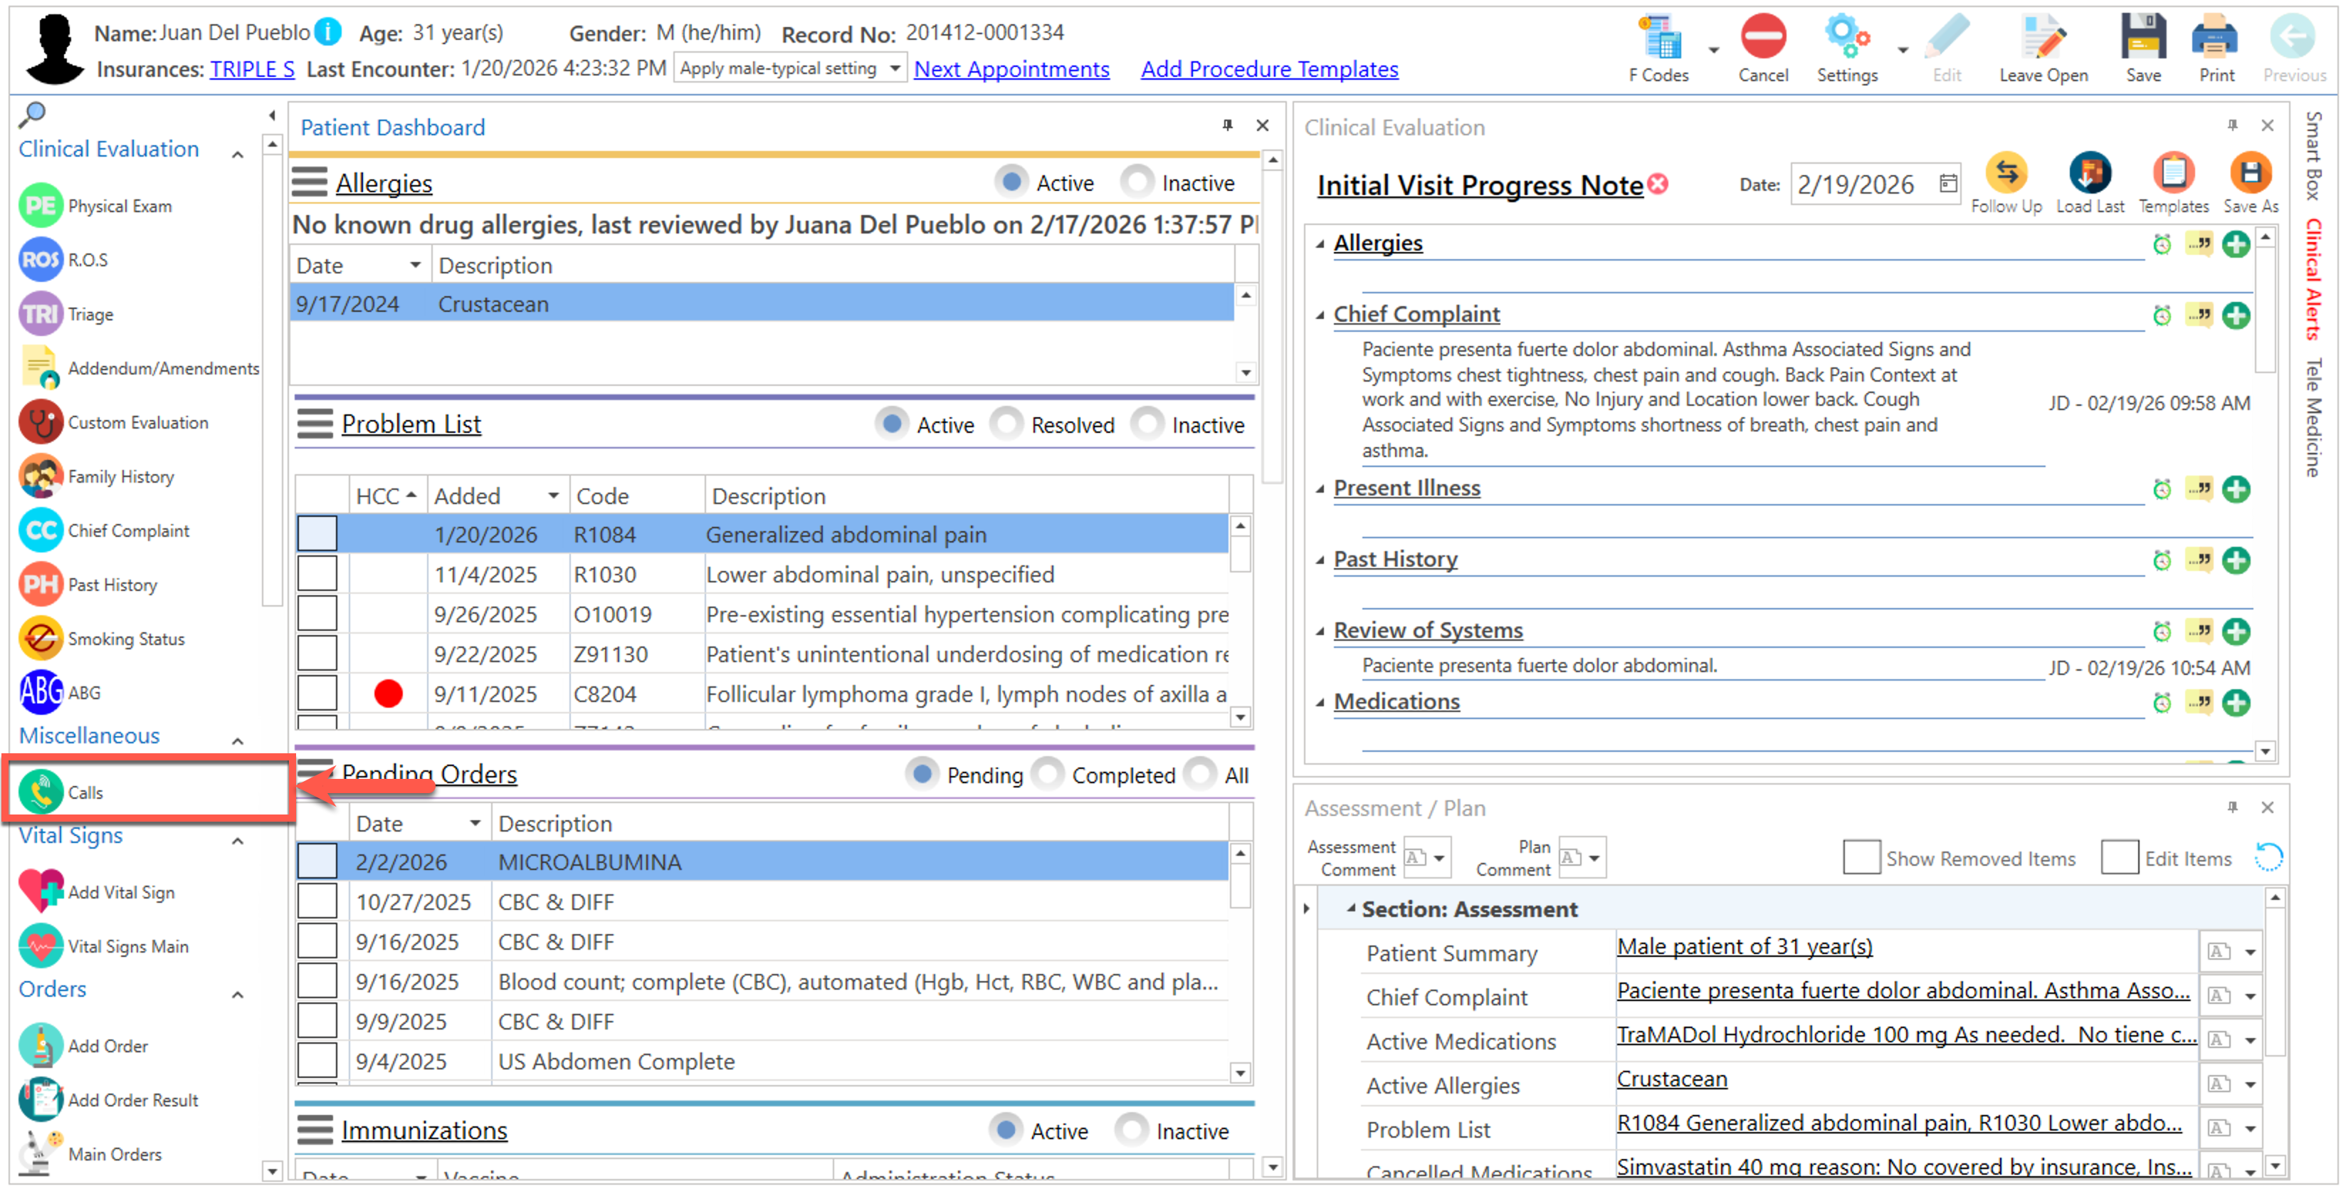This screenshot has height=1189, width=2346.
Task: Add entry to Chief Complaint with plus icon
Action: (2236, 316)
